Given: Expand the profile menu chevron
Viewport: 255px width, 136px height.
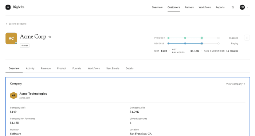Looking at the screenshot, I should tap(247, 7).
